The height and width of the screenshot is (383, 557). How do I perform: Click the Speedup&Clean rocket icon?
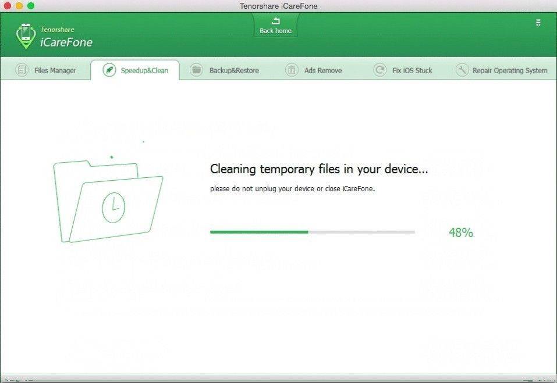click(109, 70)
